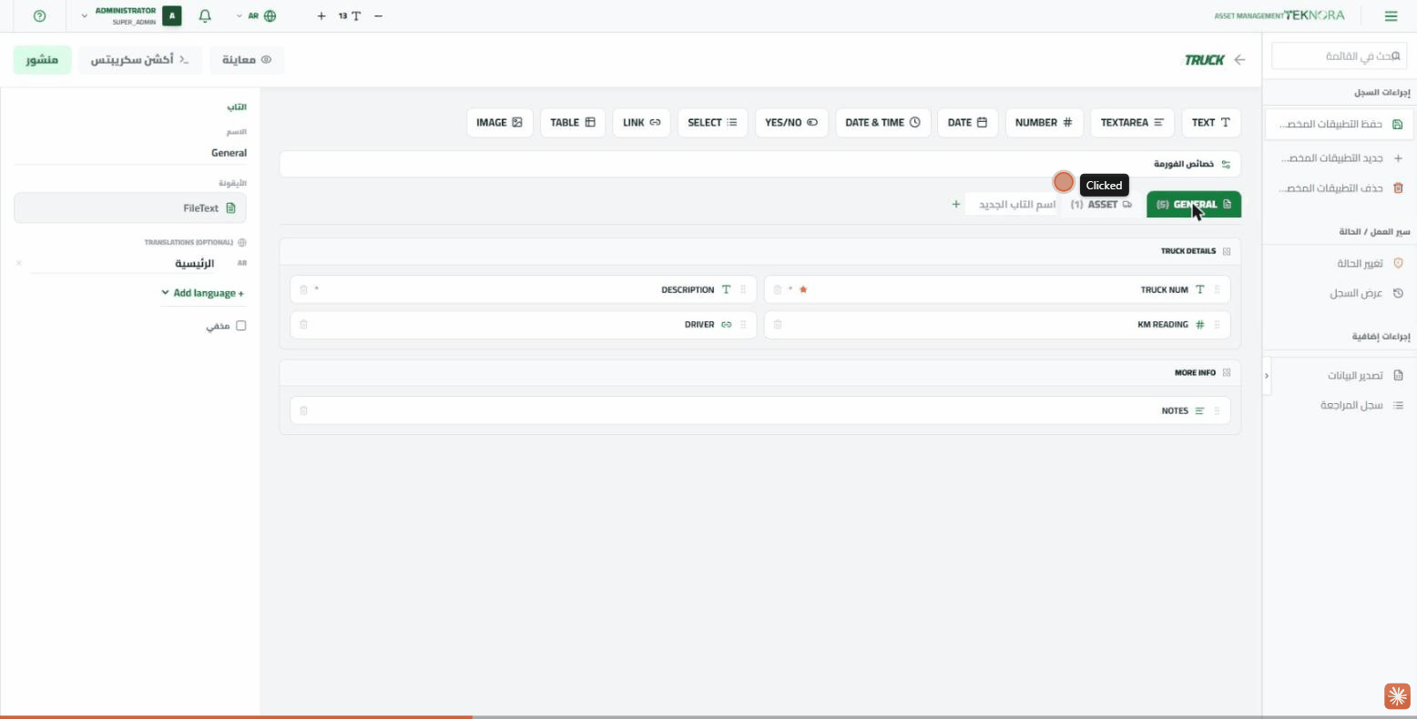Viewport: 1417px width, 719px height.
Task: Toggle required star on TRUCK NUM field
Action: pyautogui.click(x=803, y=289)
